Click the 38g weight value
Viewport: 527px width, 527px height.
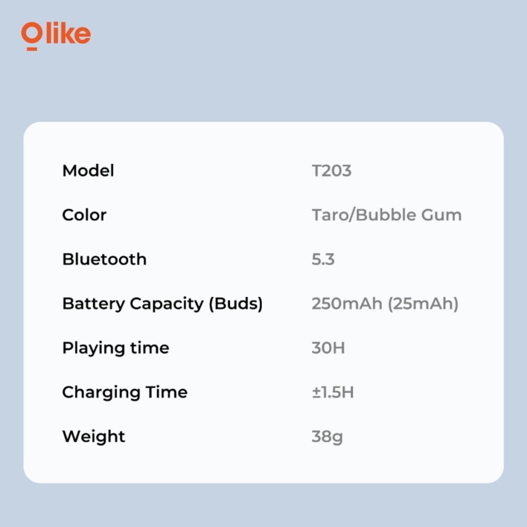coord(327,437)
